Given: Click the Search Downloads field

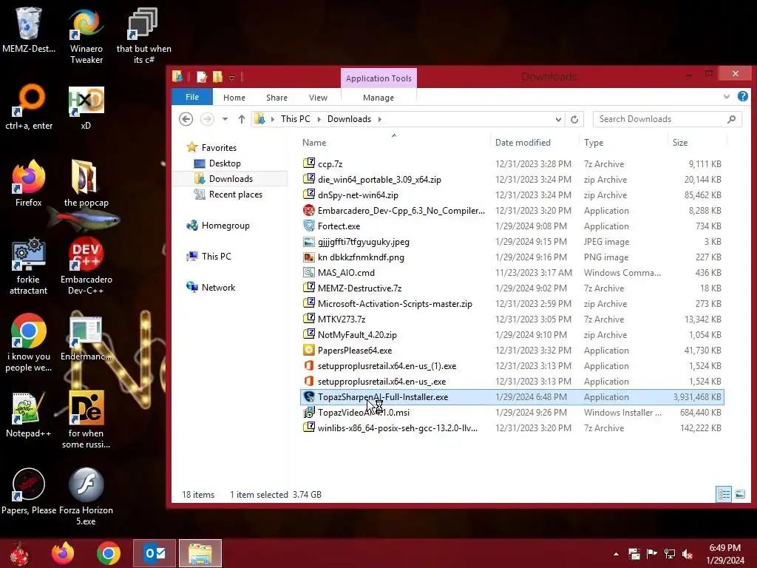Looking at the screenshot, I should [x=668, y=119].
